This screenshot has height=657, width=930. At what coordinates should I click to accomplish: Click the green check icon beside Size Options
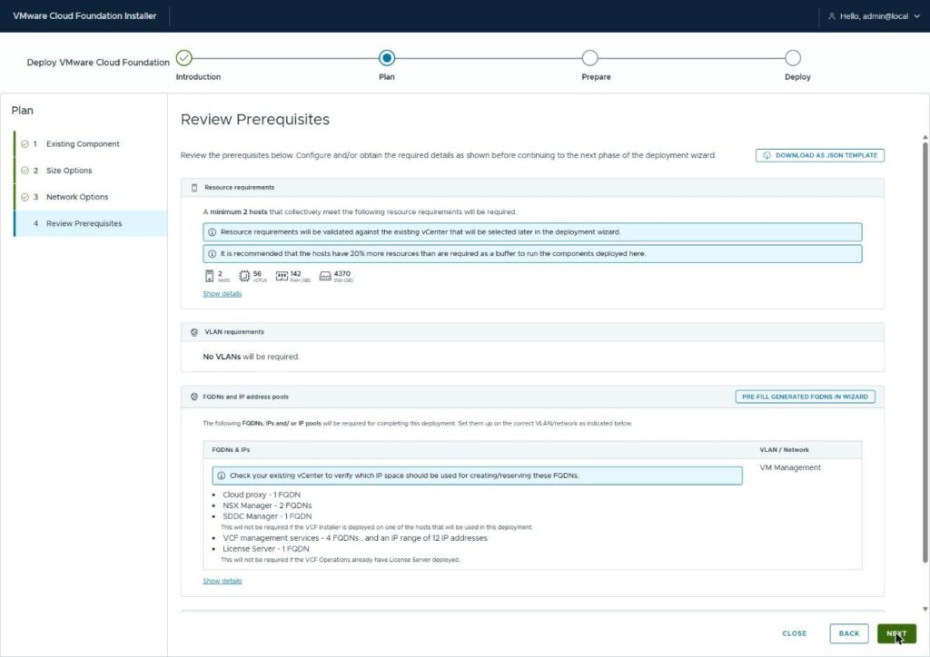click(x=25, y=171)
